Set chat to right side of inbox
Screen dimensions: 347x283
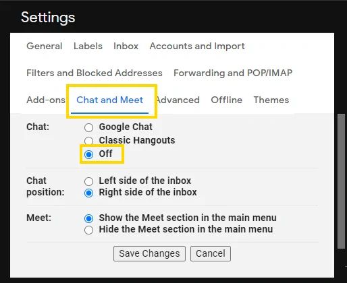pyautogui.click(x=88, y=193)
